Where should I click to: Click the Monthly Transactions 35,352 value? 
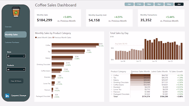[146, 20]
